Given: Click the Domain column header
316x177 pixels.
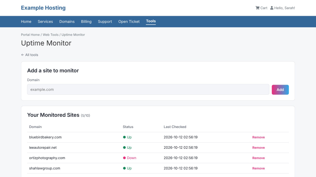Looking at the screenshot, I should (x=35, y=127).
